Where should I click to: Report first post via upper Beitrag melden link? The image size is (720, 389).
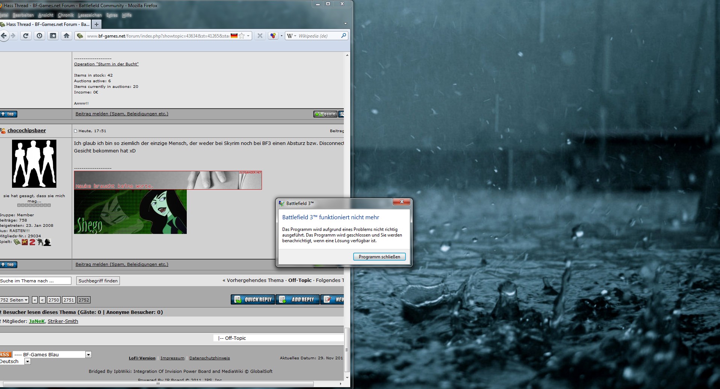(x=122, y=114)
